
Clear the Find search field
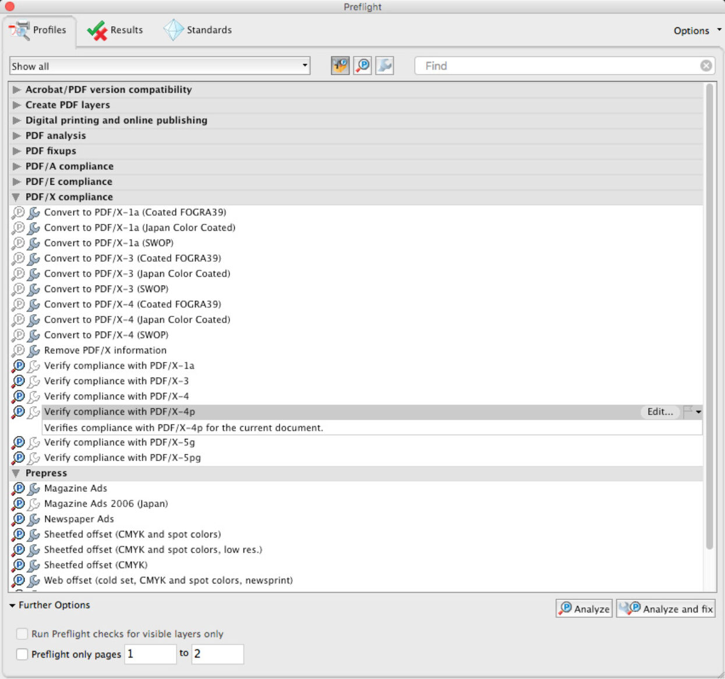pyautogui.click(x=706, y=66)
